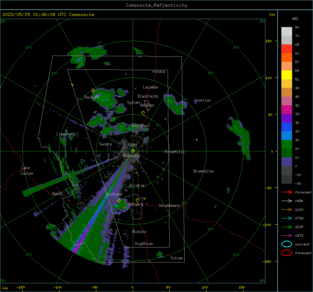The width and height of the screenshot is (313, 292).
Task: Click the light gray 70–80 dBZ swatch
Action: tap(287, 32)
